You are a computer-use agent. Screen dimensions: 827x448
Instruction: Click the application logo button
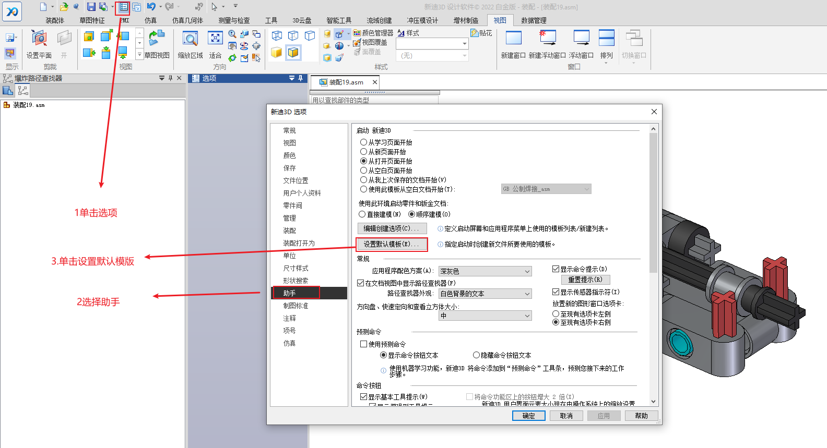(11, 11)
